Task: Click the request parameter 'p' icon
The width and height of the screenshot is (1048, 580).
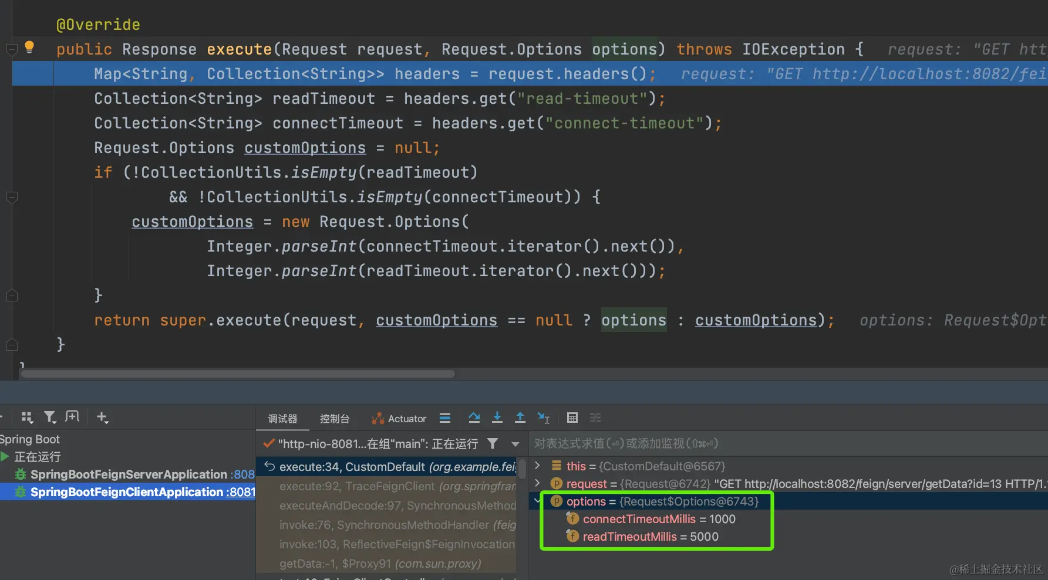Action: tap(557, 483)
